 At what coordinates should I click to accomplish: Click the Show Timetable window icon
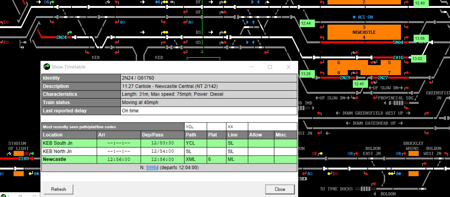pyautogui.click(x=47, y=67)
